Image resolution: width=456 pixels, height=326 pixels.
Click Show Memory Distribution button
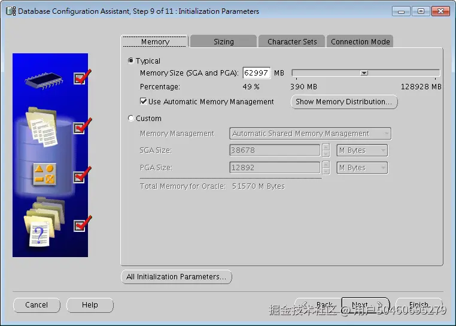[x=344, y=102]
